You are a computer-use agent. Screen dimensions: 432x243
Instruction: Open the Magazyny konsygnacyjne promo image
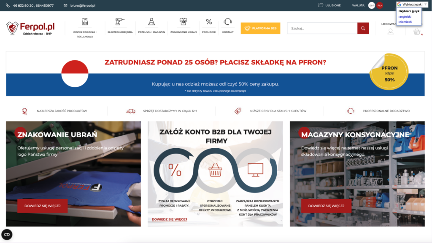(357, 174)
